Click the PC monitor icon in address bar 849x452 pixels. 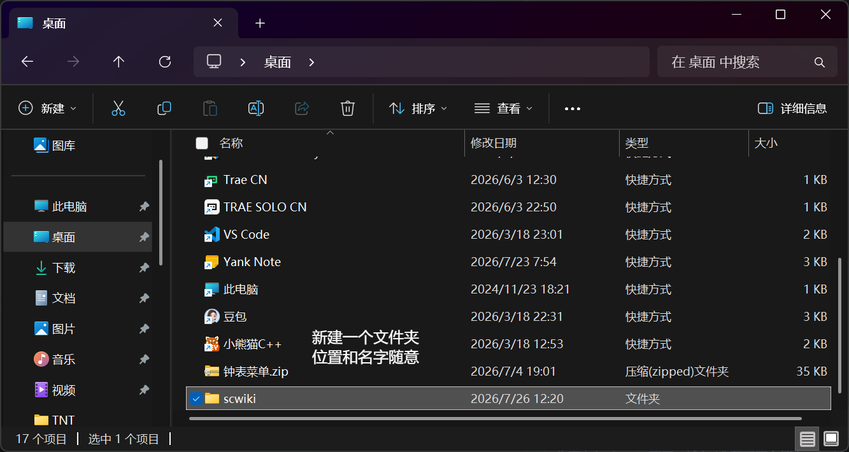point(214,62)
